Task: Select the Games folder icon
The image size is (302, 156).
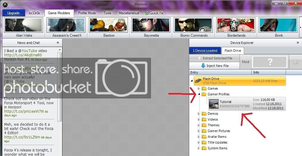Action: 204,88
